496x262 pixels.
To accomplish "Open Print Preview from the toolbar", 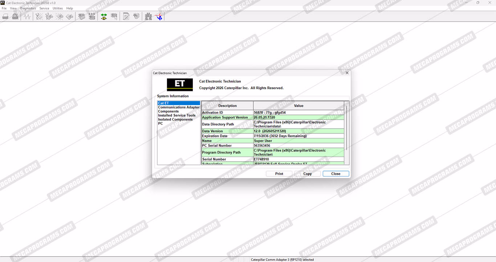I will click(x=15, y=16).
